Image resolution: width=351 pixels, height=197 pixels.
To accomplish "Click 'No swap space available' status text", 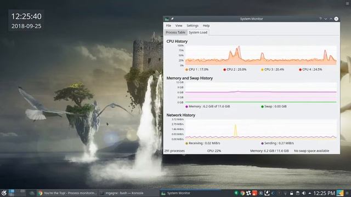I will (312, 151).
